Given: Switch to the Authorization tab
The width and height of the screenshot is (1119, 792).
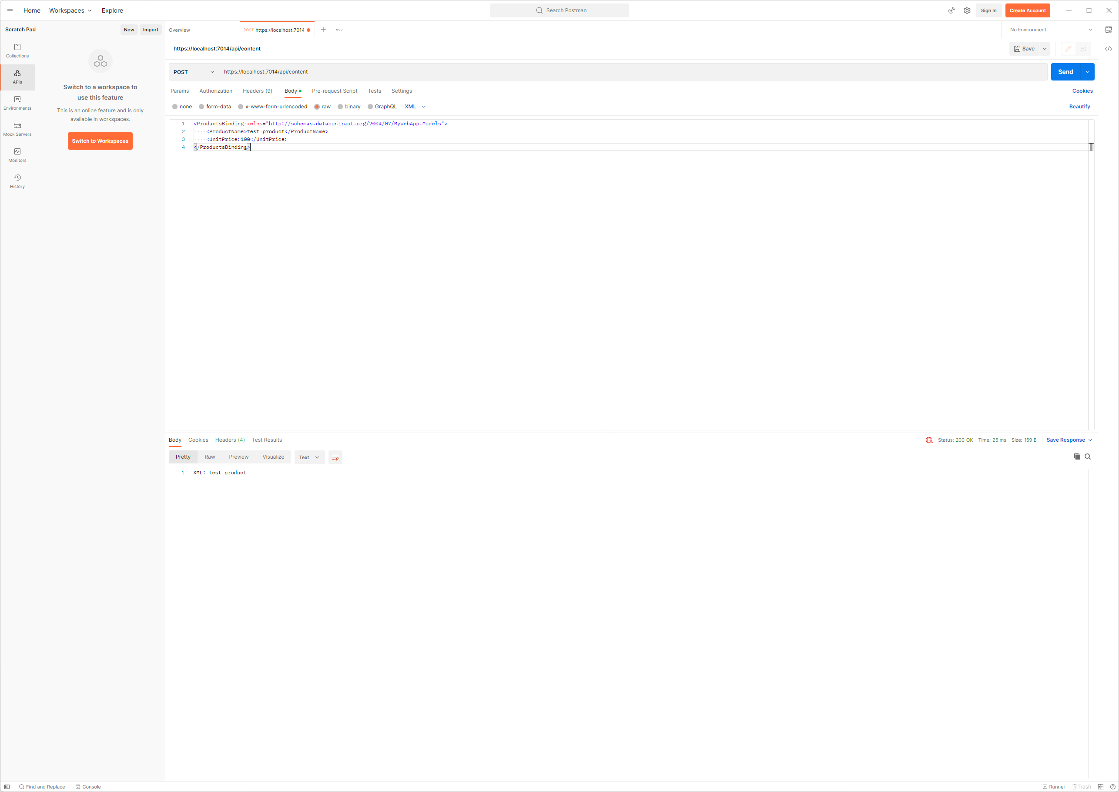Looking at the screenshot, I should point(215,91).
